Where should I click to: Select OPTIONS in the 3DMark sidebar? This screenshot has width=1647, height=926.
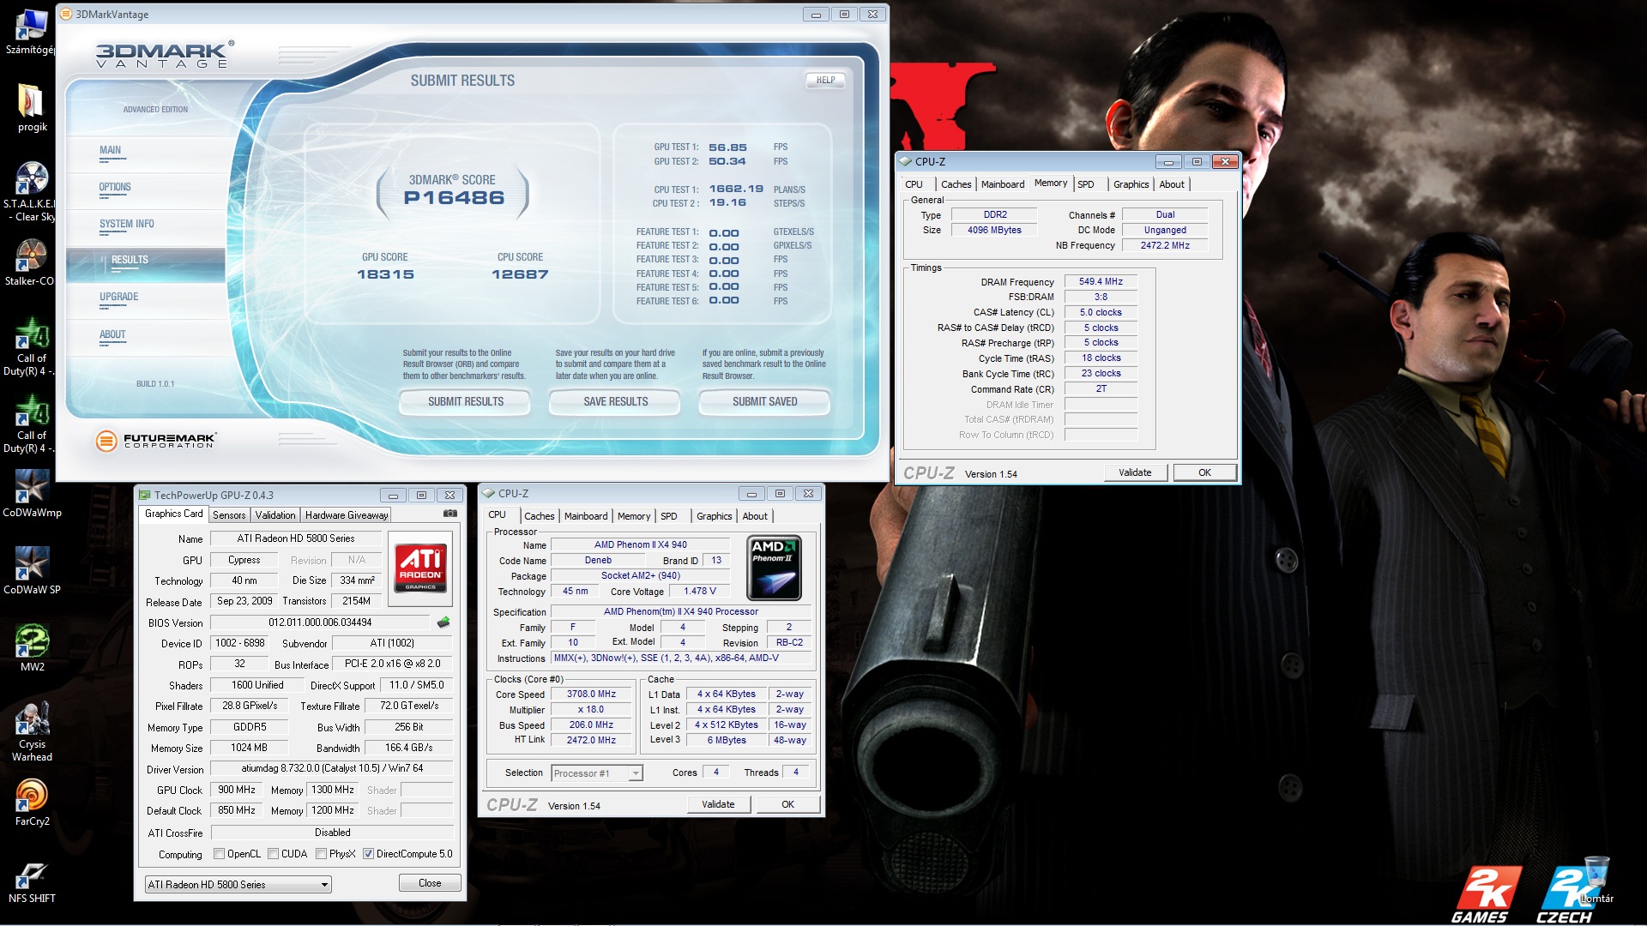(x=115, y=187)
